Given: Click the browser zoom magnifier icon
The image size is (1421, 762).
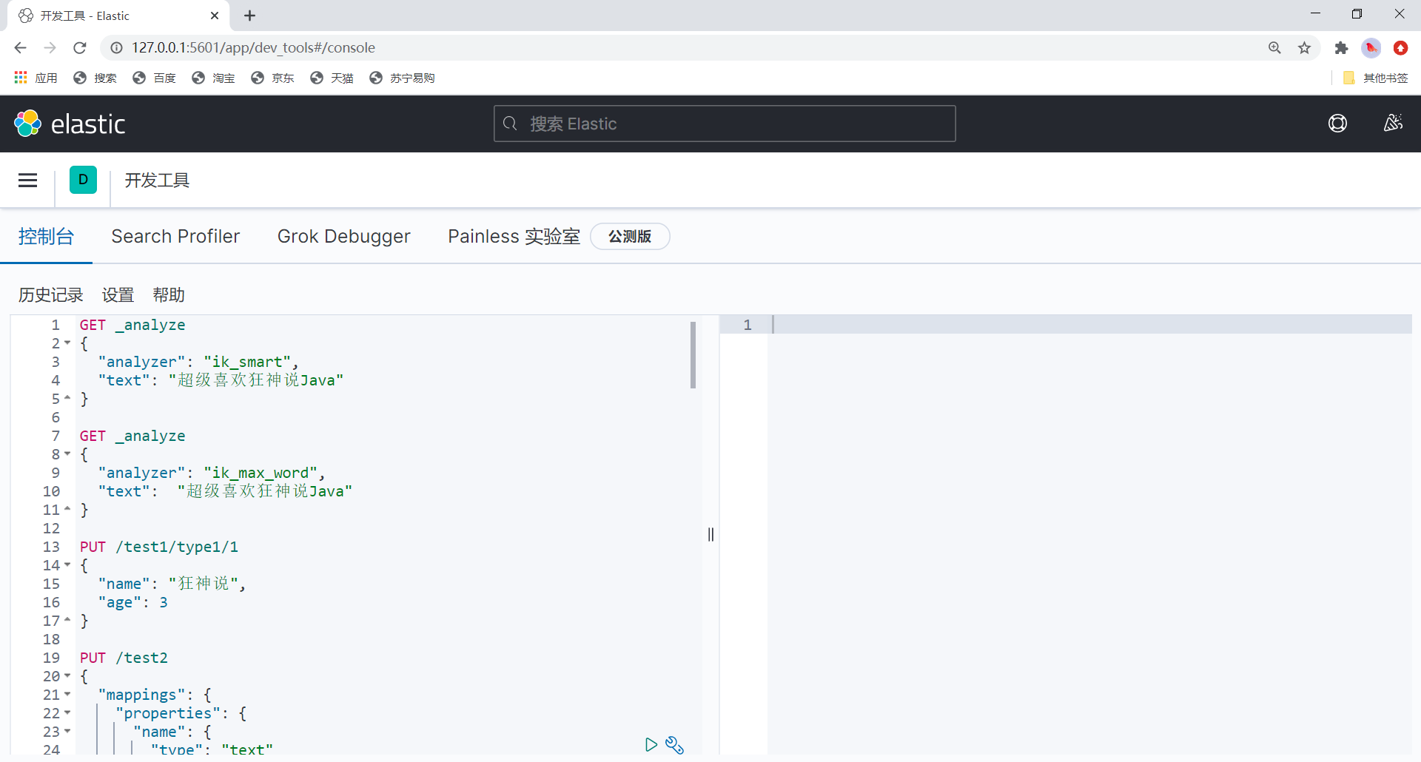Looking at the screenshot, I should coord(1274,47).
